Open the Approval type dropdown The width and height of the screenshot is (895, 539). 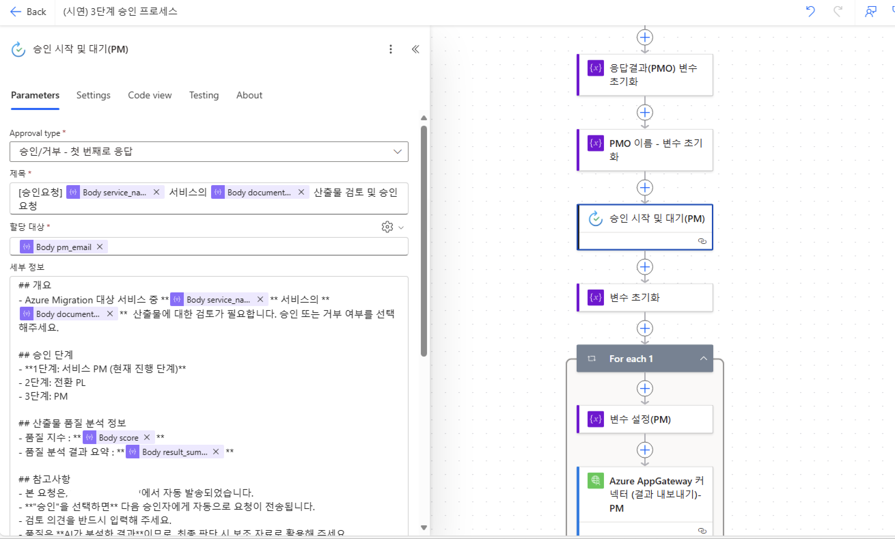pos(209,151)
